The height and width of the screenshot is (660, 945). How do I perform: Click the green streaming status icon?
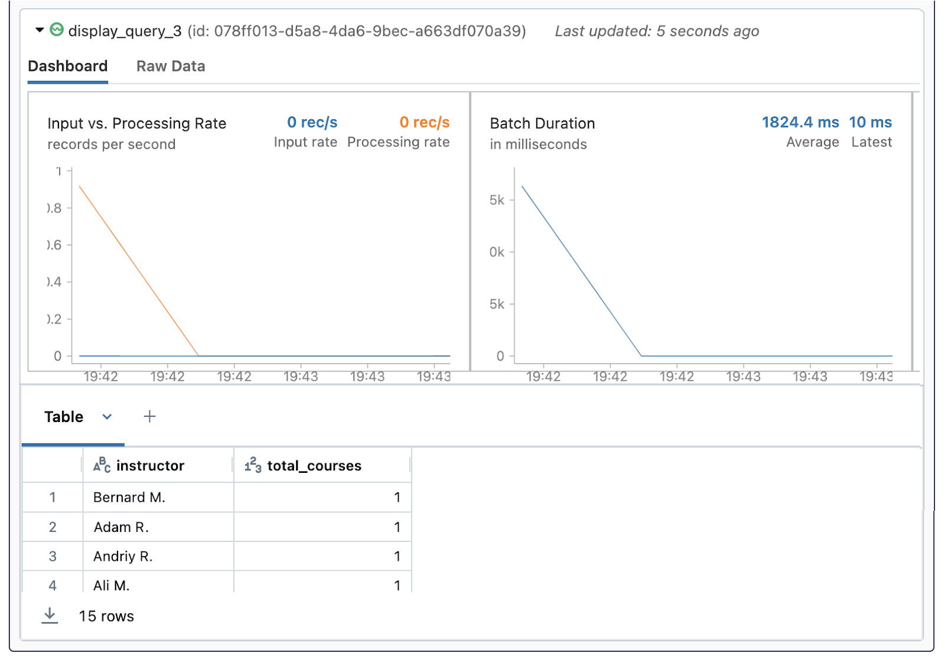point(57,30)
